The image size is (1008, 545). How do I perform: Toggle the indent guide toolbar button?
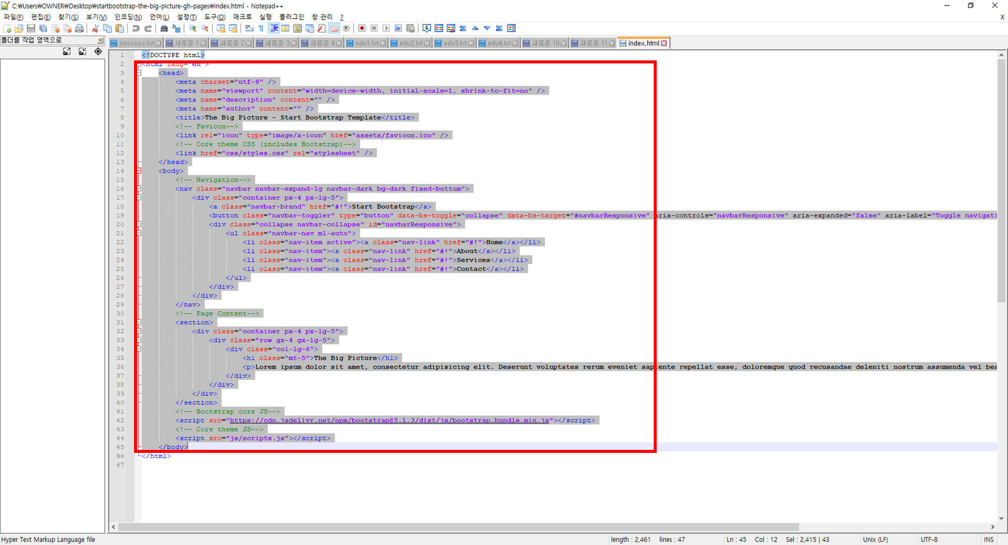point(274,29)
